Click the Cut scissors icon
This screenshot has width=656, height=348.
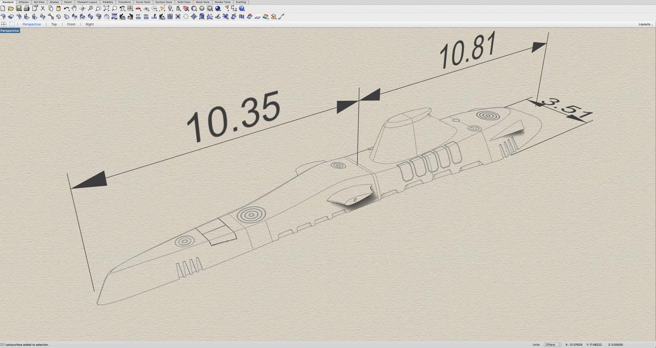point(42,9)
